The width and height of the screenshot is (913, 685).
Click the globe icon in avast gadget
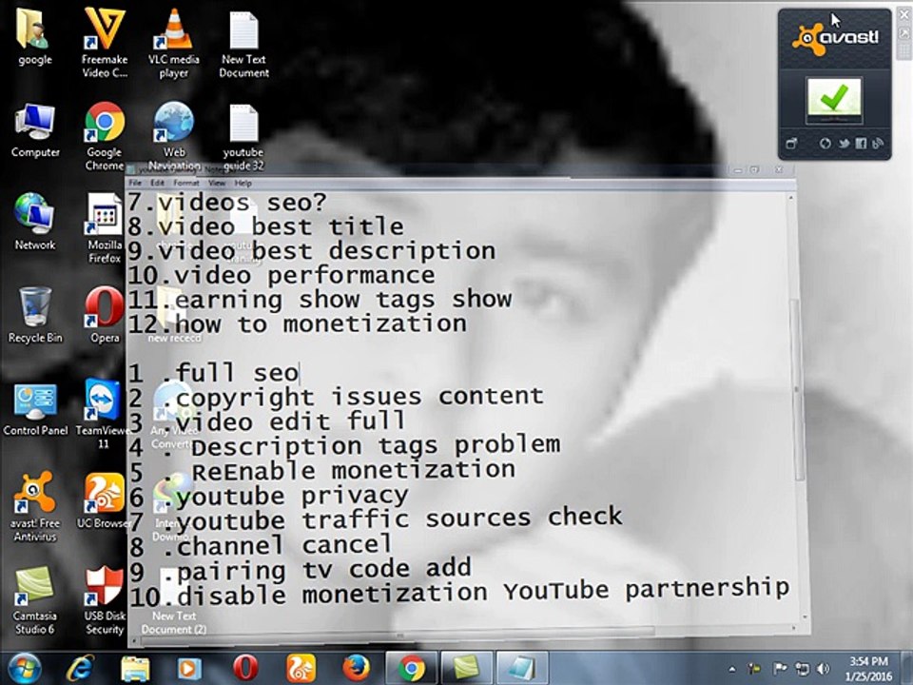826,144
